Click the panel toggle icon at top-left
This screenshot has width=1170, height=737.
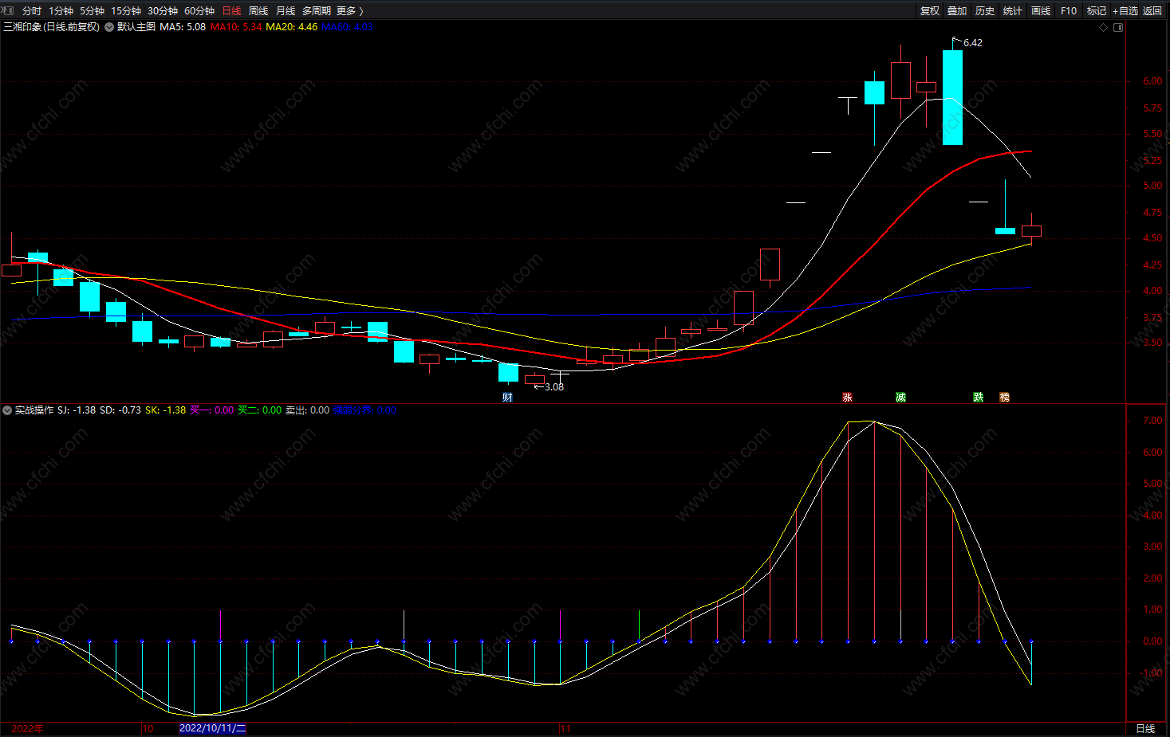click(x=7, y=10)
